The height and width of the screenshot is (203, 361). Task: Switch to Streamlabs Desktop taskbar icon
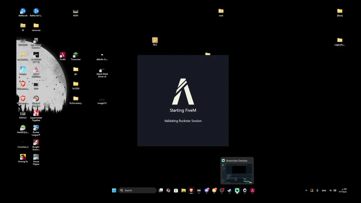(x=237, y=190)
